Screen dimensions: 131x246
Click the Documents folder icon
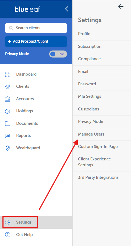8,124
